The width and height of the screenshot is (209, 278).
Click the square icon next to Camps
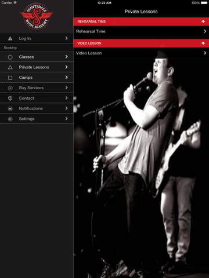click(10, 78)
